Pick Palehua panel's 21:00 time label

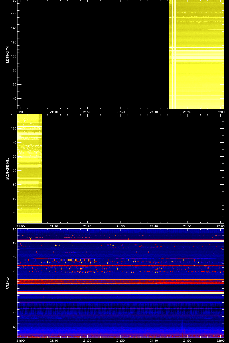point(21,340)
